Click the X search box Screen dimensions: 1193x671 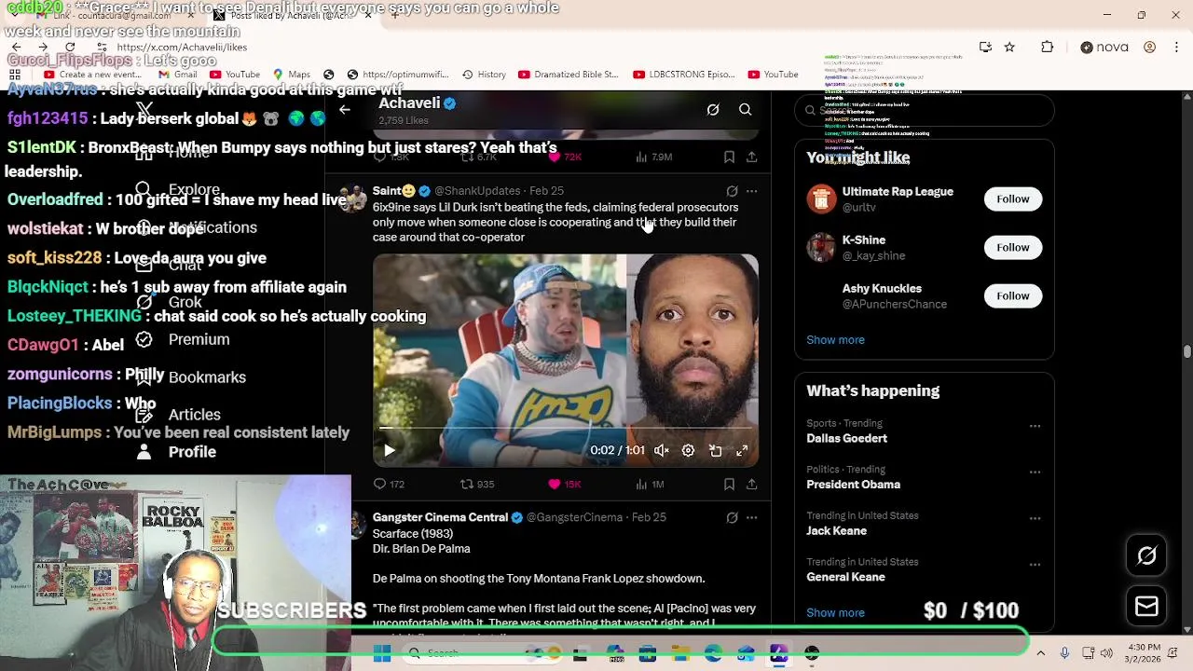pyautogui.click(x=925, y=110)
